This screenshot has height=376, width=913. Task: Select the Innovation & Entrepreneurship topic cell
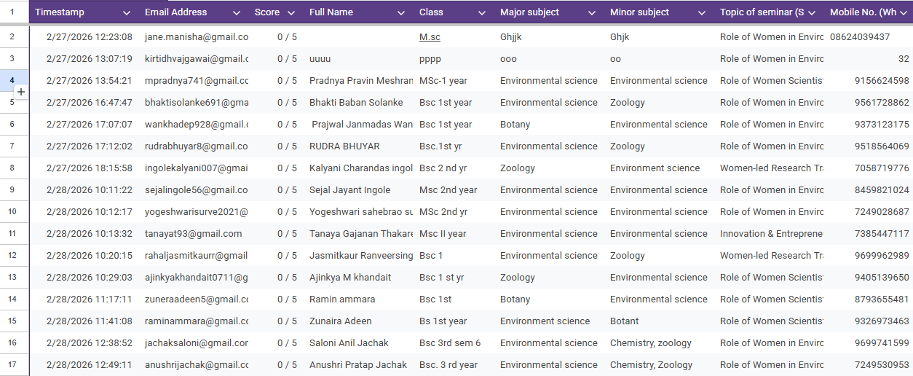pyautogui.click(x=770, y=234)
